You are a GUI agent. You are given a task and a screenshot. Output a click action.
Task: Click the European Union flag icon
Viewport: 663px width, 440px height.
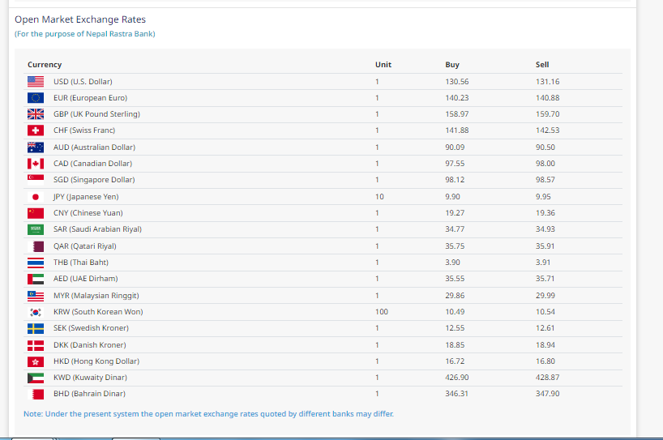pyautogui.click(x=36, y=98)
